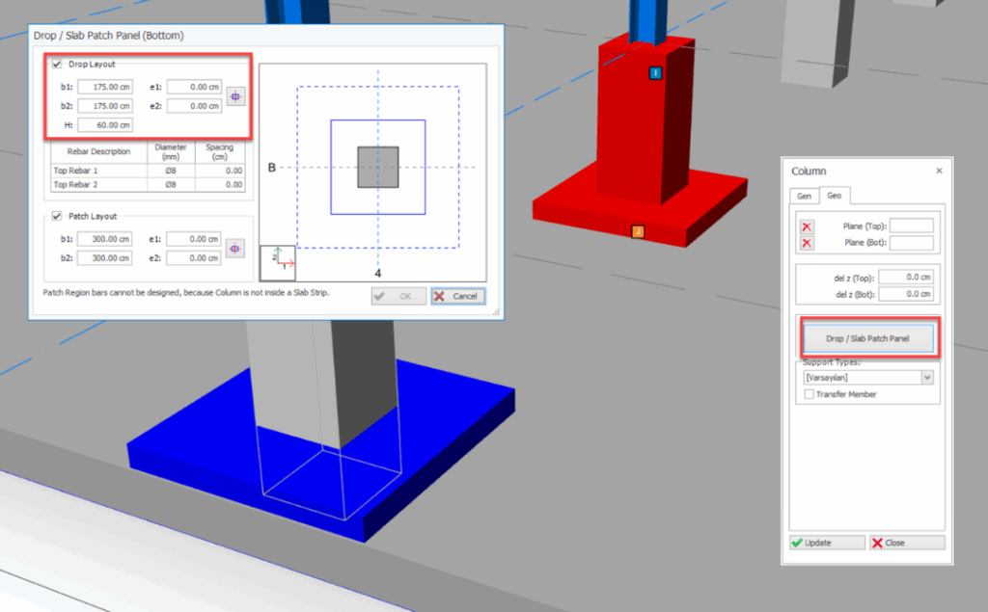
Task: Clear the Plane (Top) red X icon
Action: point(808,226)
